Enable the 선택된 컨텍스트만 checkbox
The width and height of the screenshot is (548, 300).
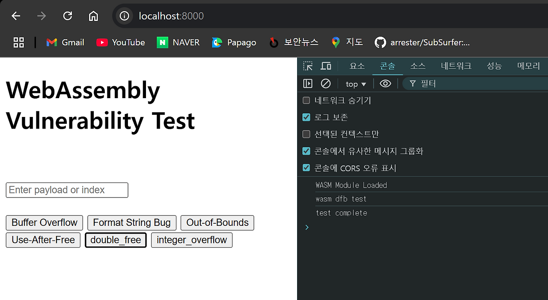tap(306, 134)
